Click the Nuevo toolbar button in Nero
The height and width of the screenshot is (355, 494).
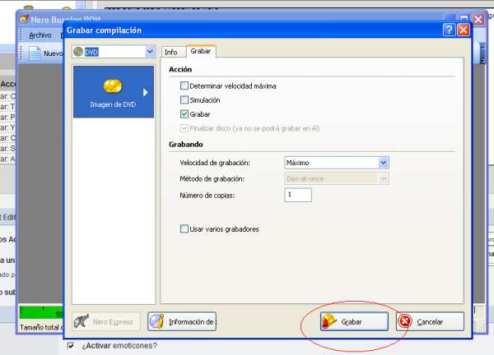point(45,53)
